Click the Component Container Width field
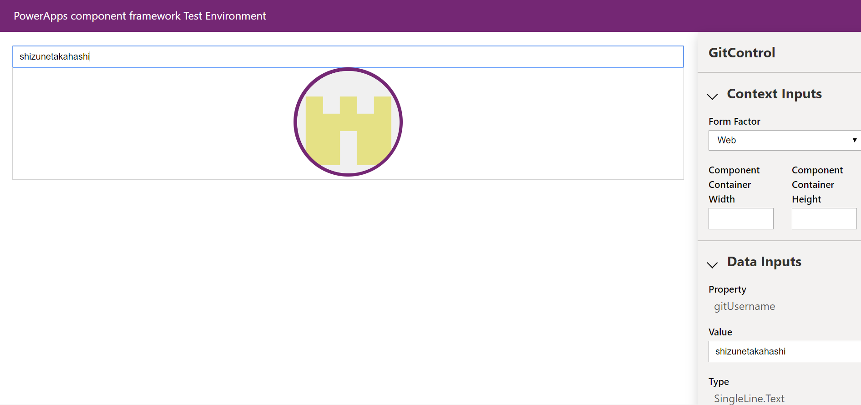Viewport: 861px width, 405px height. (x=741, y=218)
